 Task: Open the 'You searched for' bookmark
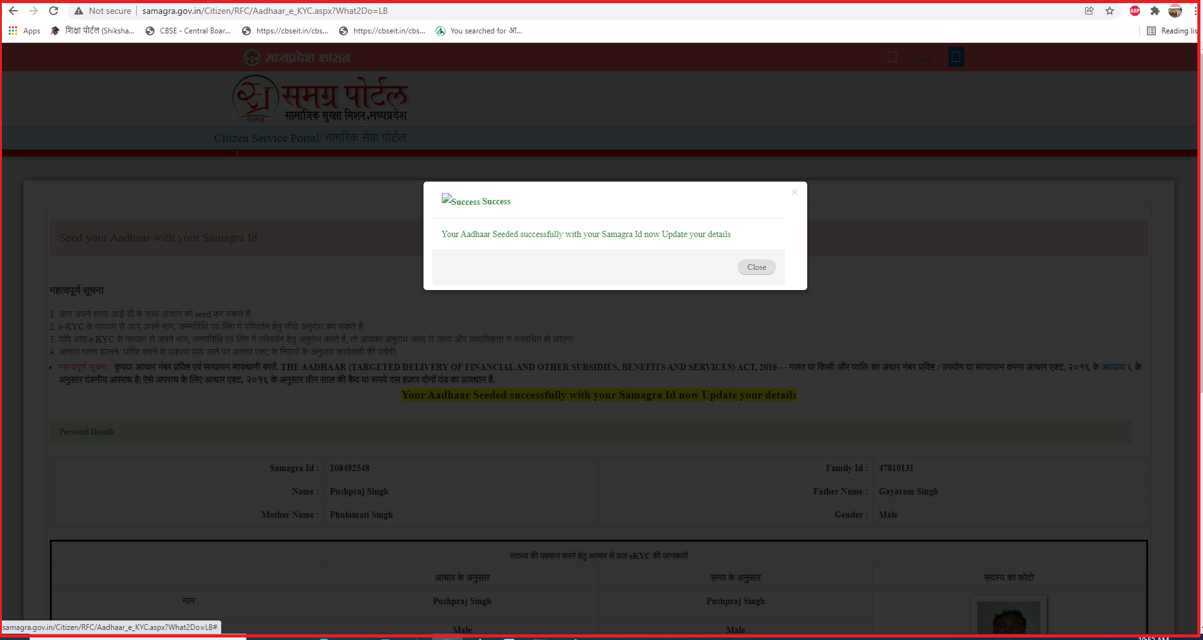479,31
